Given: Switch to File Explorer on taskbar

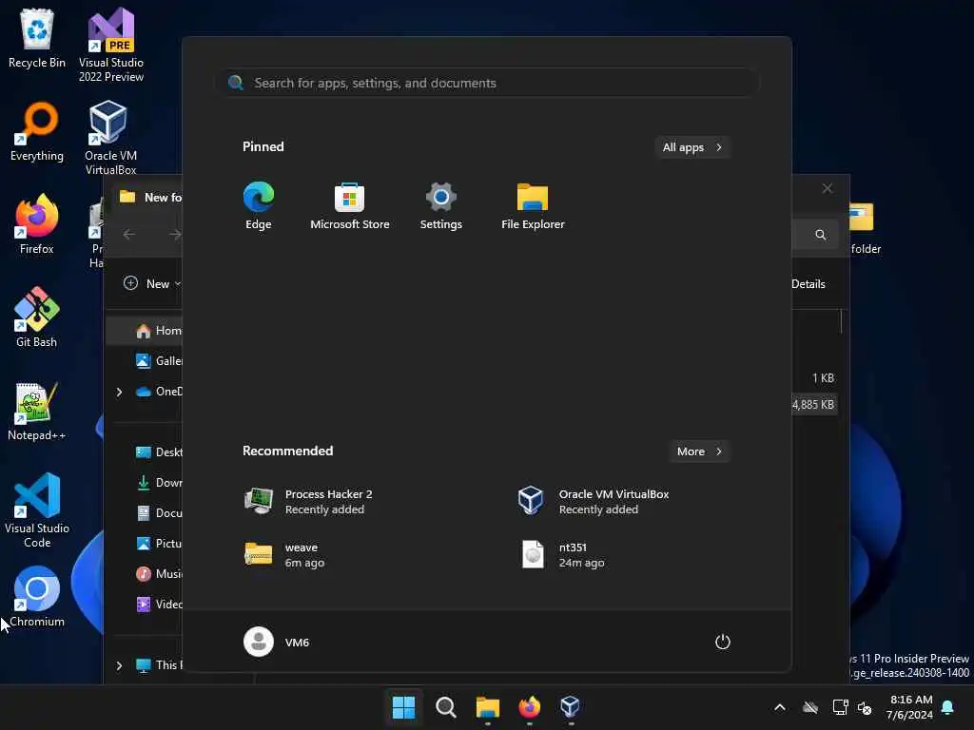Looking at the screenshot, I should pyautogui.click(x=488, y=706).
